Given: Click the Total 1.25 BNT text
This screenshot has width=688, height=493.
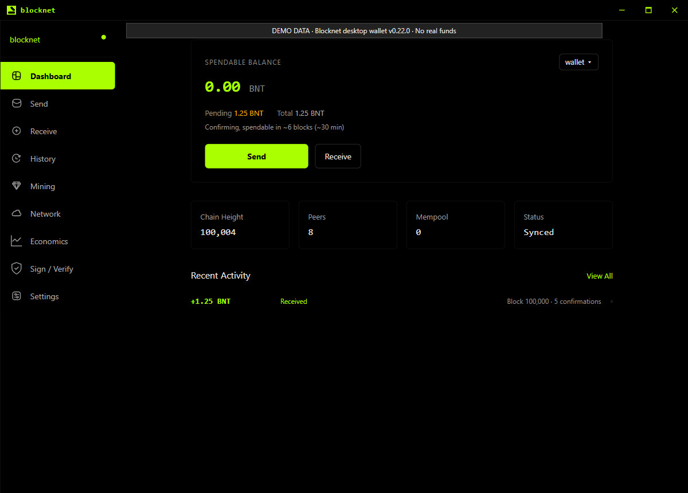Looking at the screenshot, I should (x=300, y=114).
